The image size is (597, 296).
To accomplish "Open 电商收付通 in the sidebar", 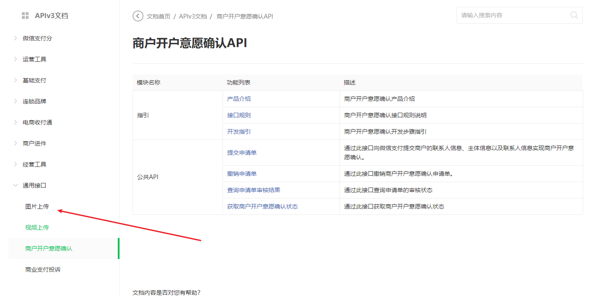I will click(x=37, y=122).
